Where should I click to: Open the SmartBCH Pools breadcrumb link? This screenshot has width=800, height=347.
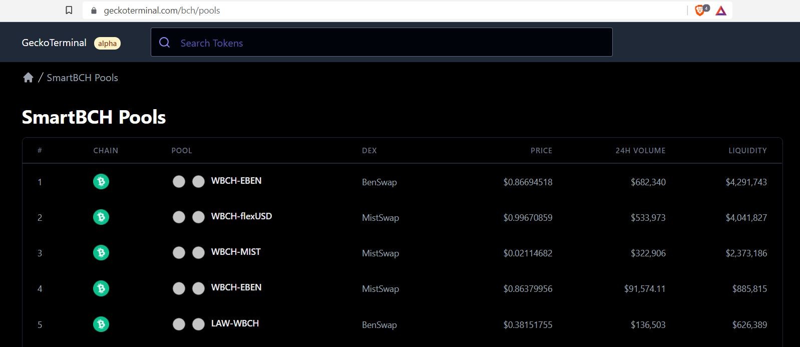[83, 77]
